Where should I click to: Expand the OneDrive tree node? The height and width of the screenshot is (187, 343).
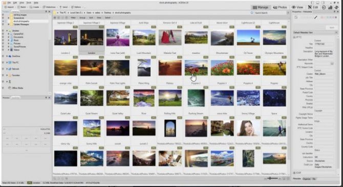(x=7, y=56)
